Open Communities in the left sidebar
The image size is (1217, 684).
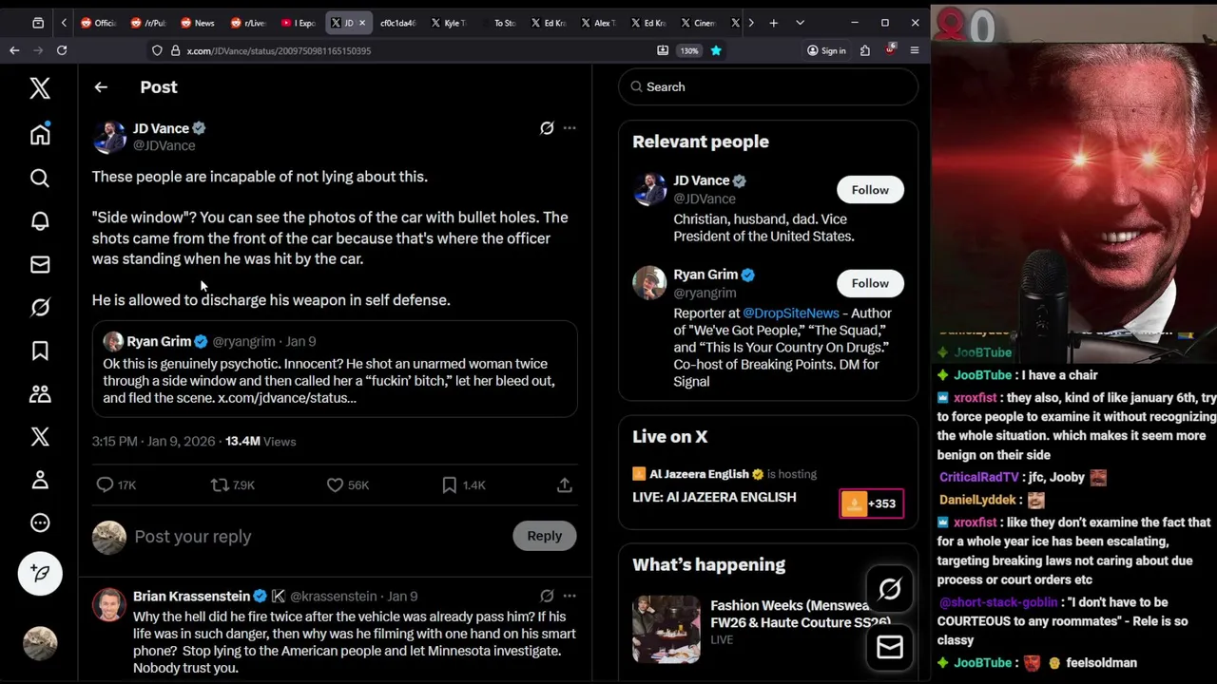click(x=40, y=393)
